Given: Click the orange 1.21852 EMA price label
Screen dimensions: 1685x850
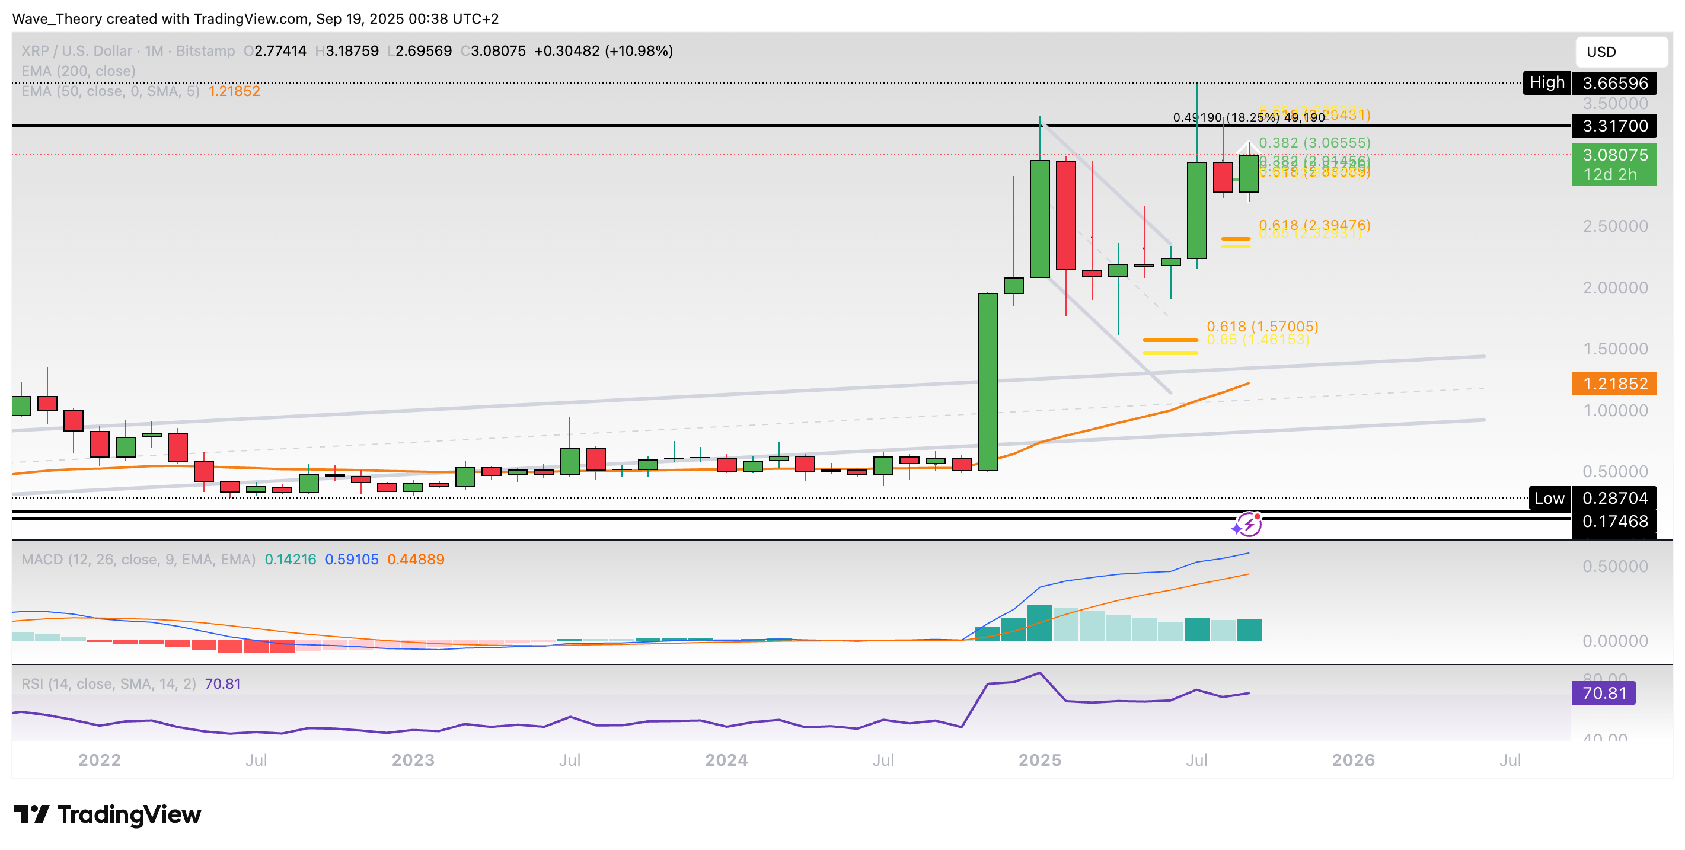Looking at the screenshot, I should coord(1614,383).
